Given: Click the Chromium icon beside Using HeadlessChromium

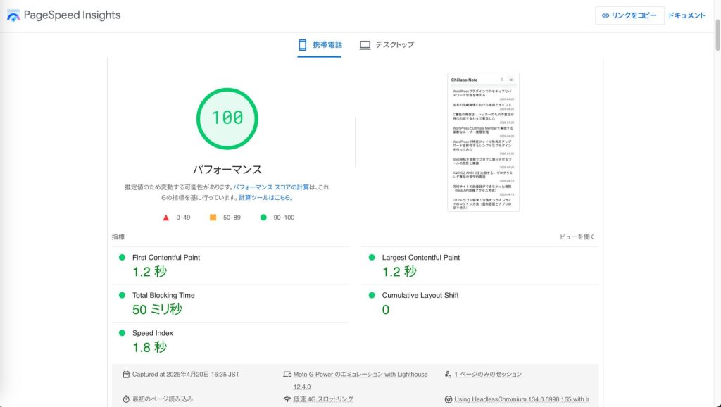Looking at the screenshot, I should (x=449, y=399).
